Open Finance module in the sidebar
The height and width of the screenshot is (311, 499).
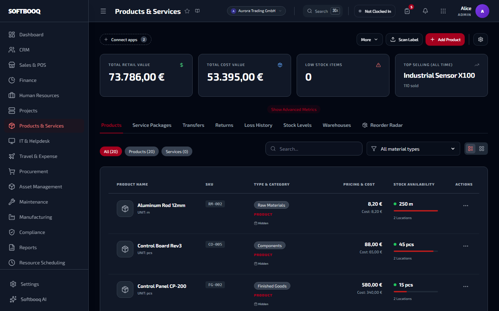coord(44,80)
